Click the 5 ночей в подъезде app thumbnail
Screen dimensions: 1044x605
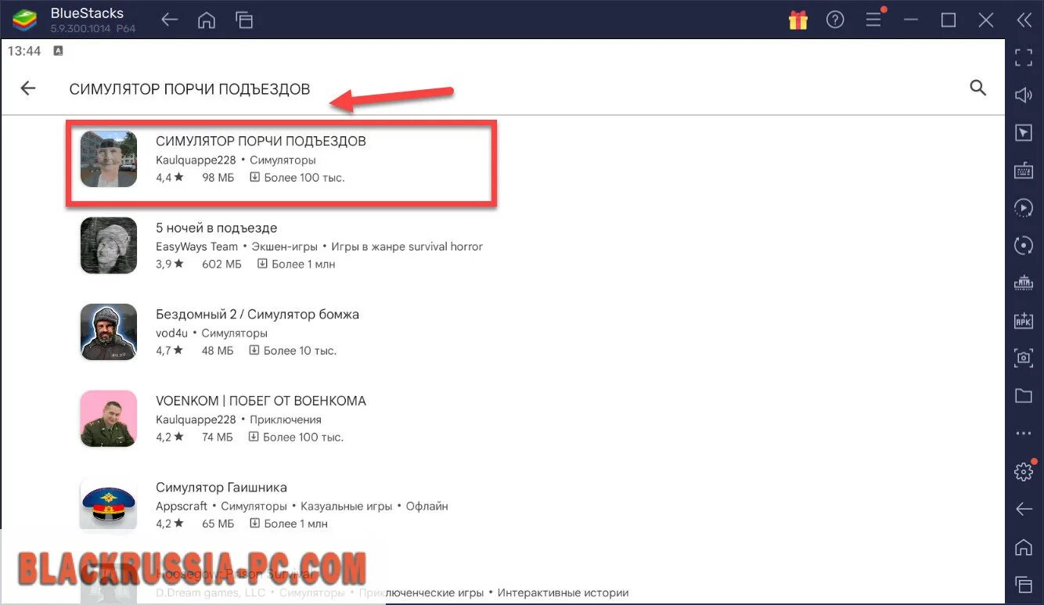coord(109,246)
